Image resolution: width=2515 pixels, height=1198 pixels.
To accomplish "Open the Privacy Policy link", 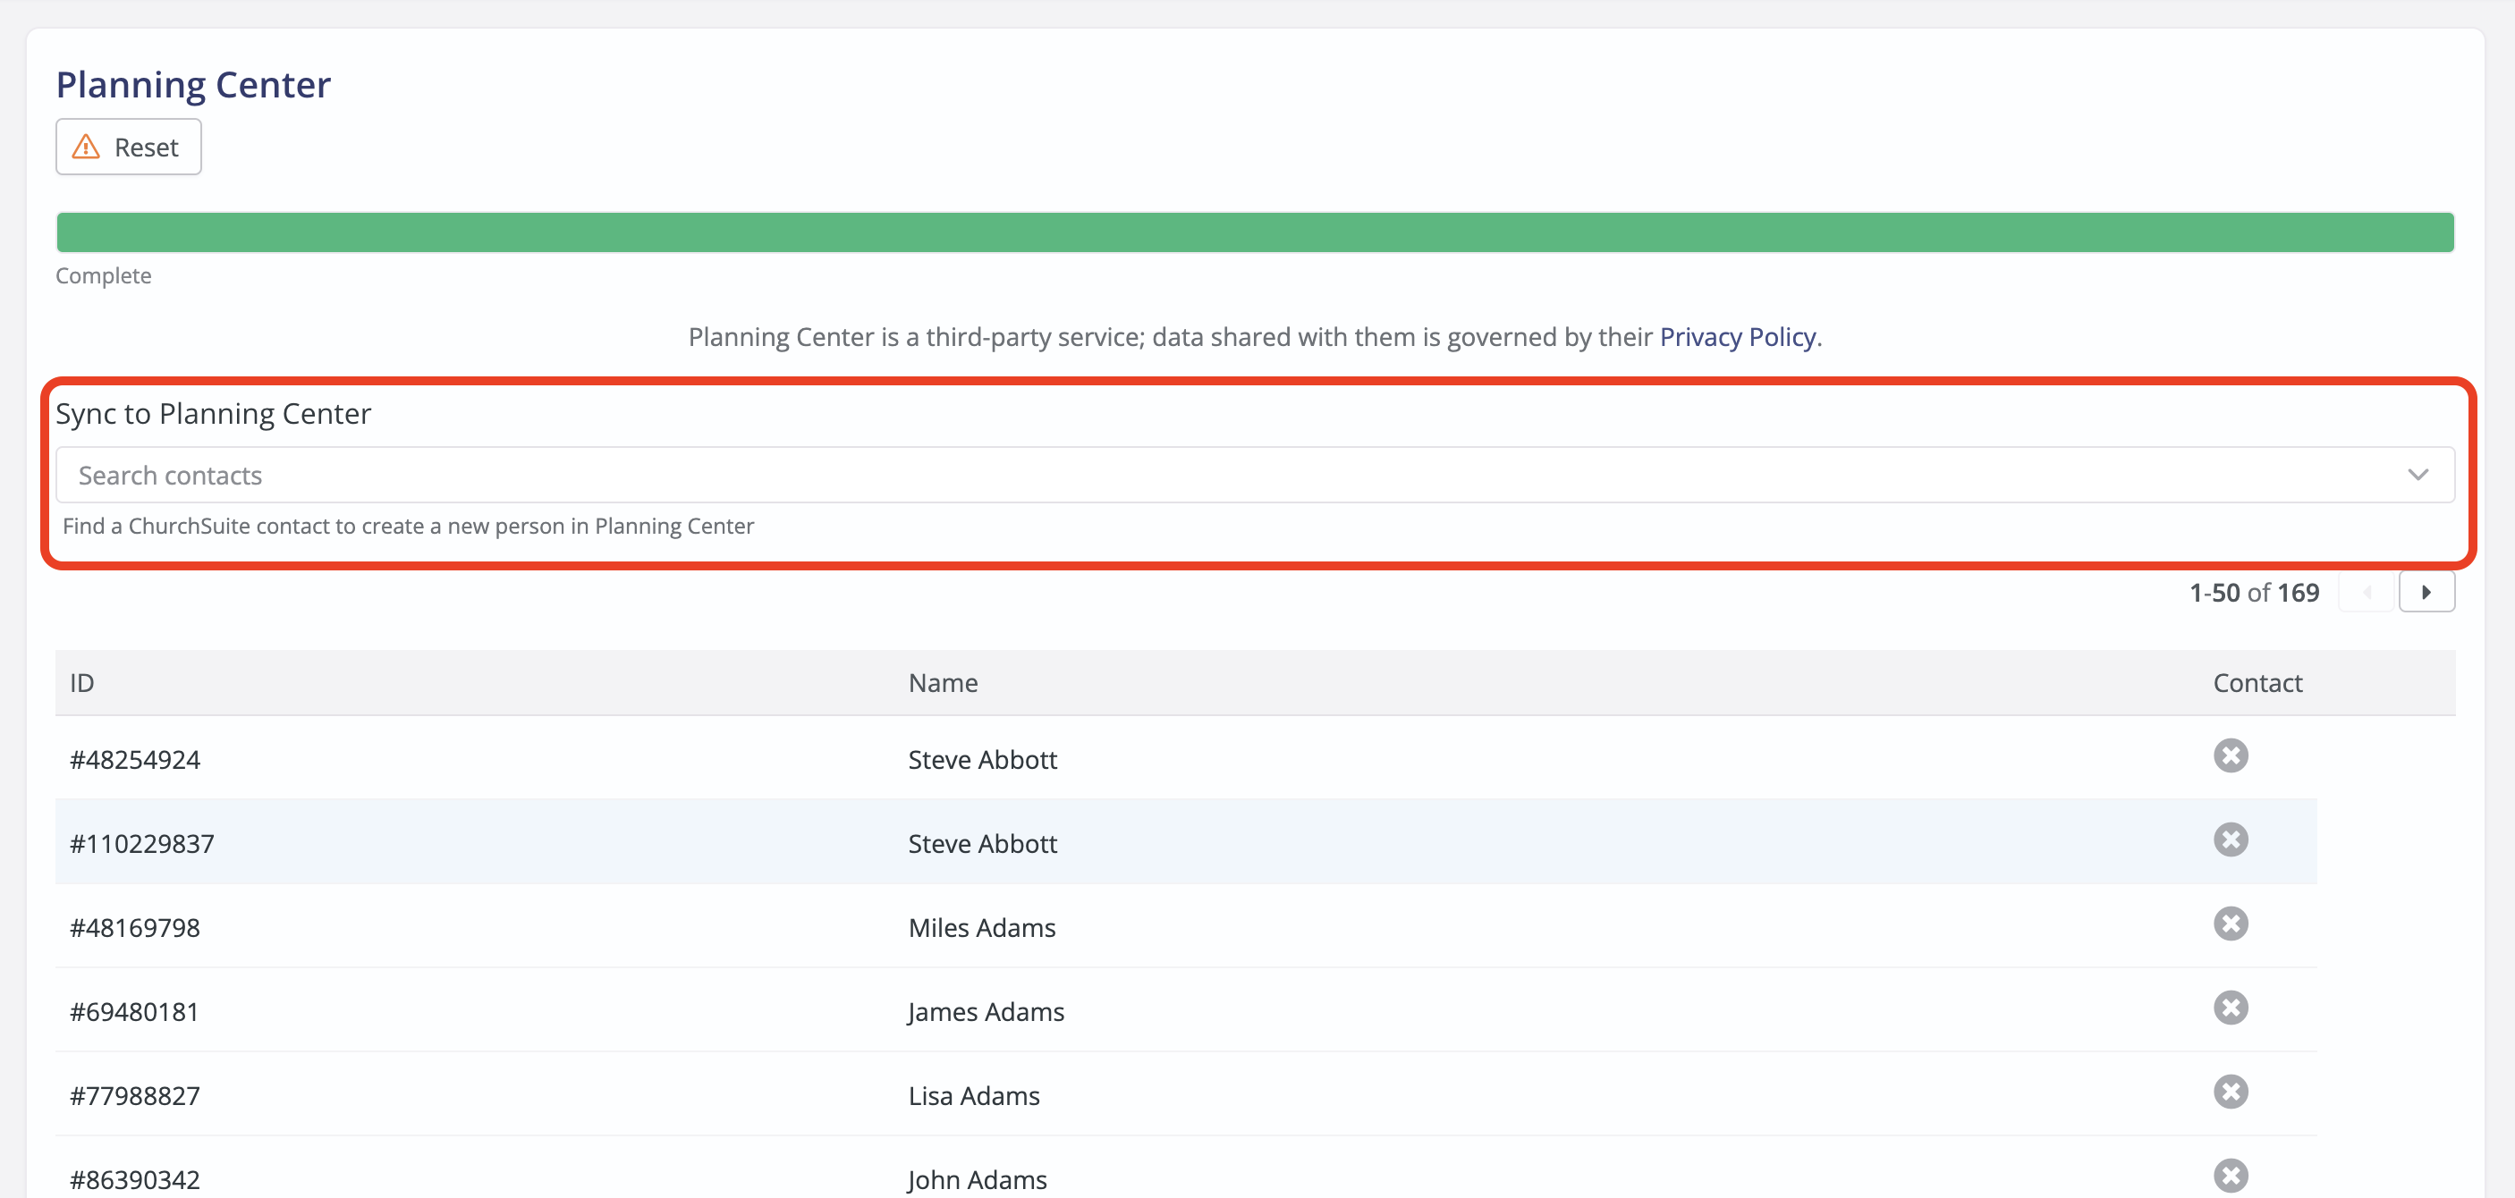I will [x=1738, y=336].
